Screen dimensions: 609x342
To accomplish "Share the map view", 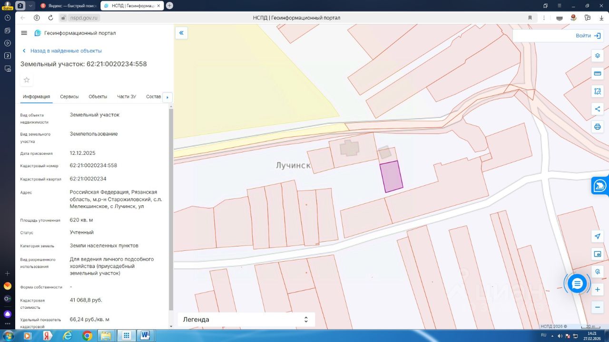I will (598, 109).
